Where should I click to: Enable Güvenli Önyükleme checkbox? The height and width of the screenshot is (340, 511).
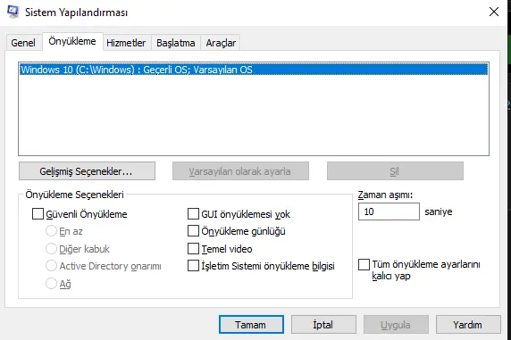pyautogui.click(x=38, y=214)
